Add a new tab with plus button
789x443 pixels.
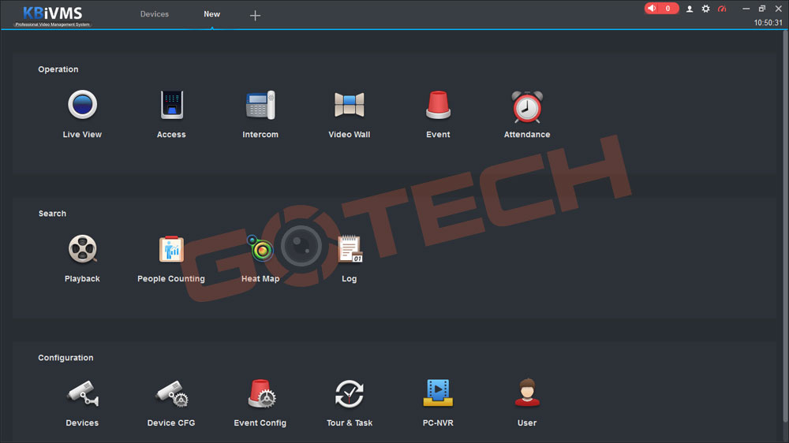pyautogui.click(x=255, y=15)
